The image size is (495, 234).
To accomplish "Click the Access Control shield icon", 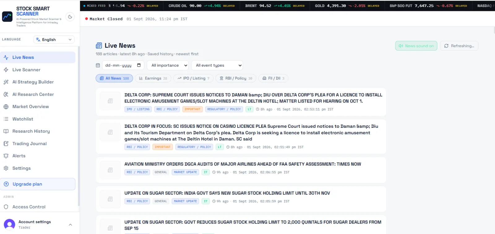I will pos(6,207).
